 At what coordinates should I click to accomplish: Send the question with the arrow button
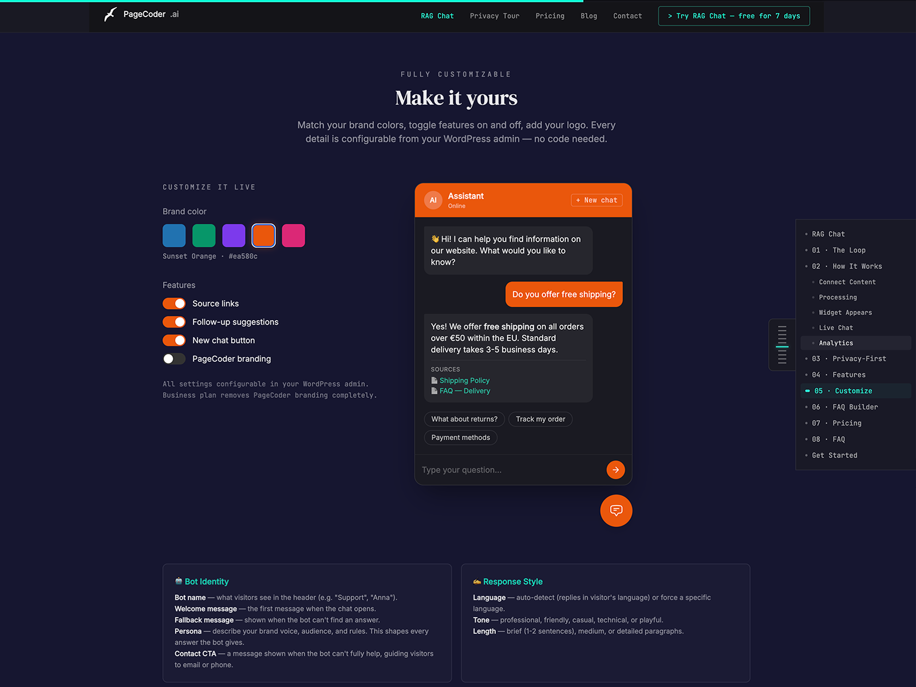coord(615,470)
